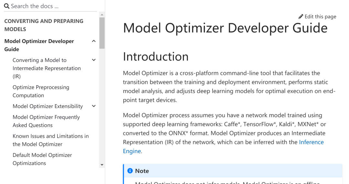Screen dimensions: 349x184
Task: Open Default Model Optimizer Optimizations page
Action: click(42, 159)
